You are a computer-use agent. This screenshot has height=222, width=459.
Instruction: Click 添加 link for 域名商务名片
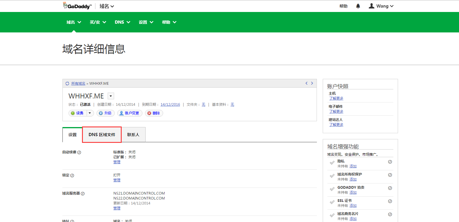[x=353, y=219]
